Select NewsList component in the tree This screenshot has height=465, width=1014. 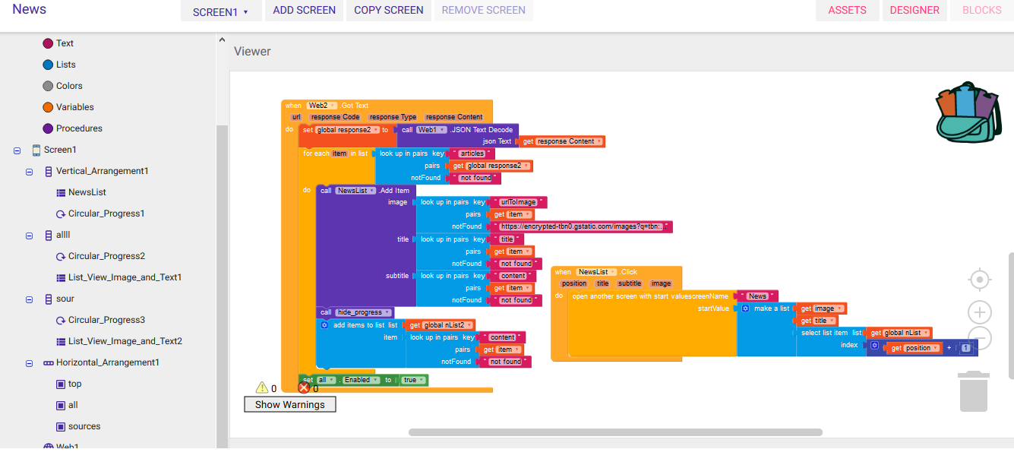[x=87, y=192]
